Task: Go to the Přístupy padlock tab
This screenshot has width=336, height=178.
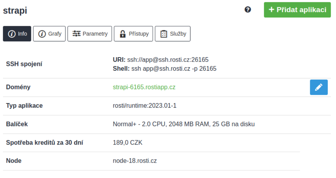Action: [x=133, y=34]
